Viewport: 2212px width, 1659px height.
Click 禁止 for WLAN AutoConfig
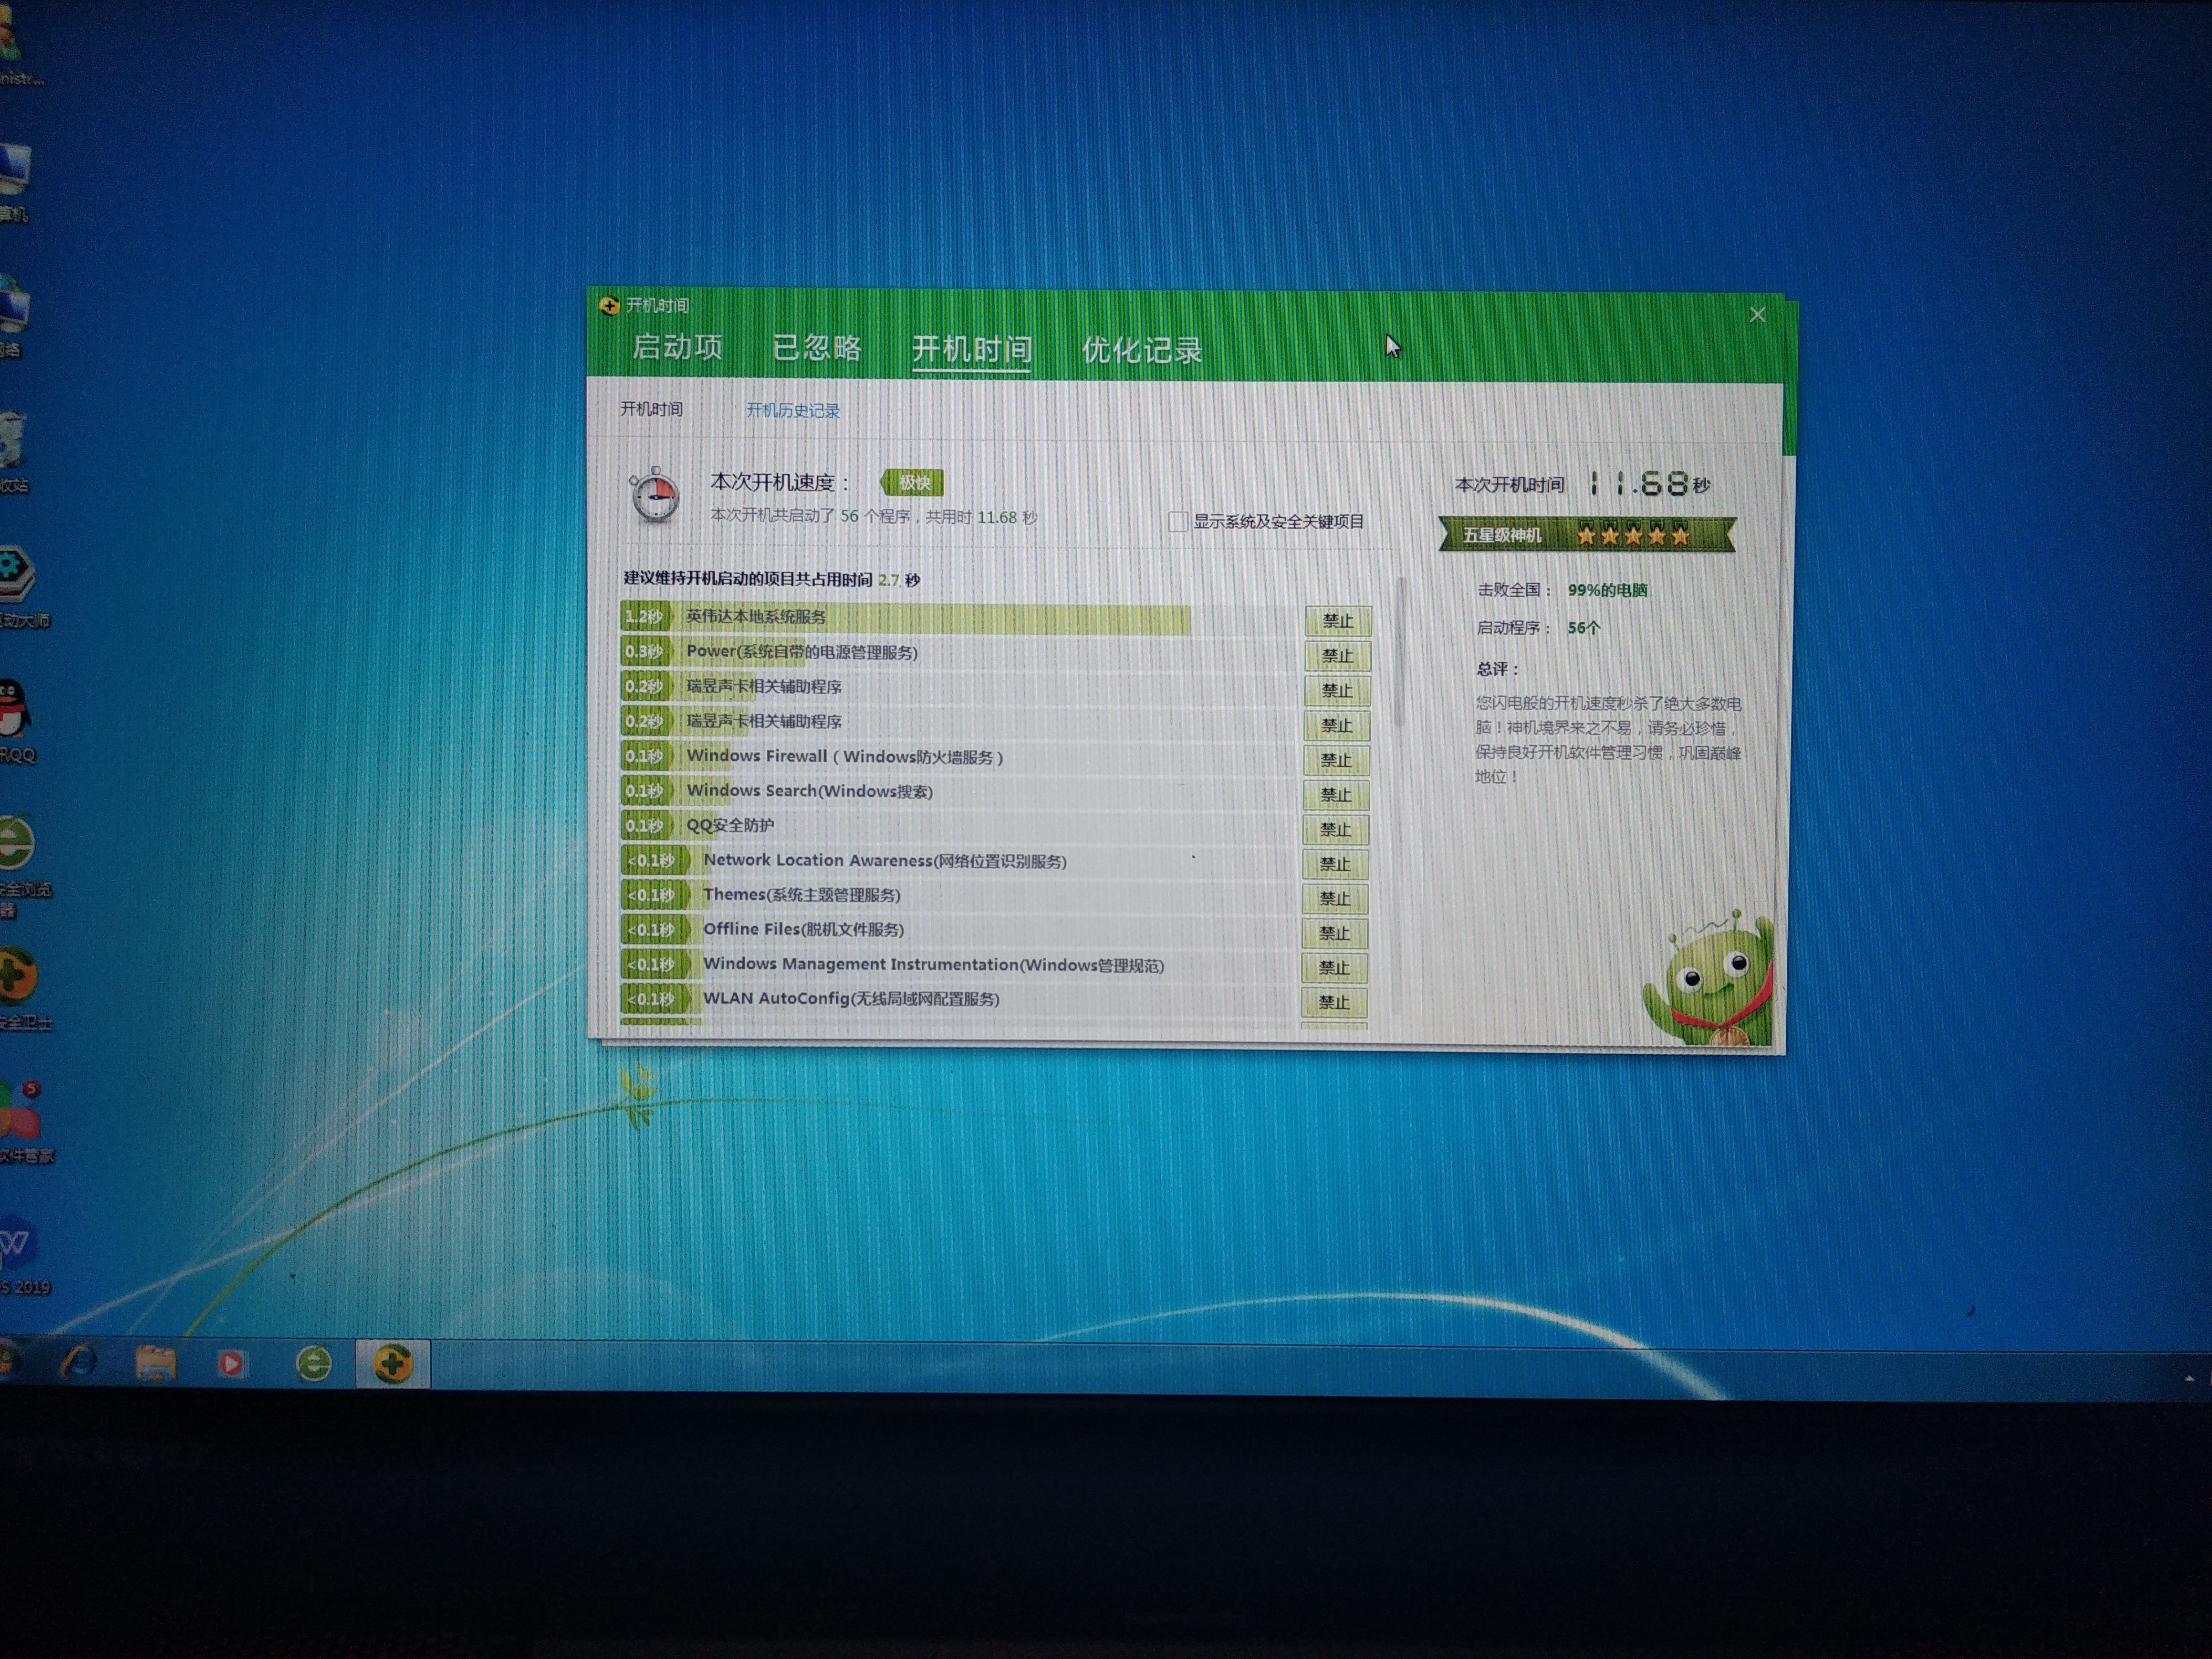[1333, 1002]
